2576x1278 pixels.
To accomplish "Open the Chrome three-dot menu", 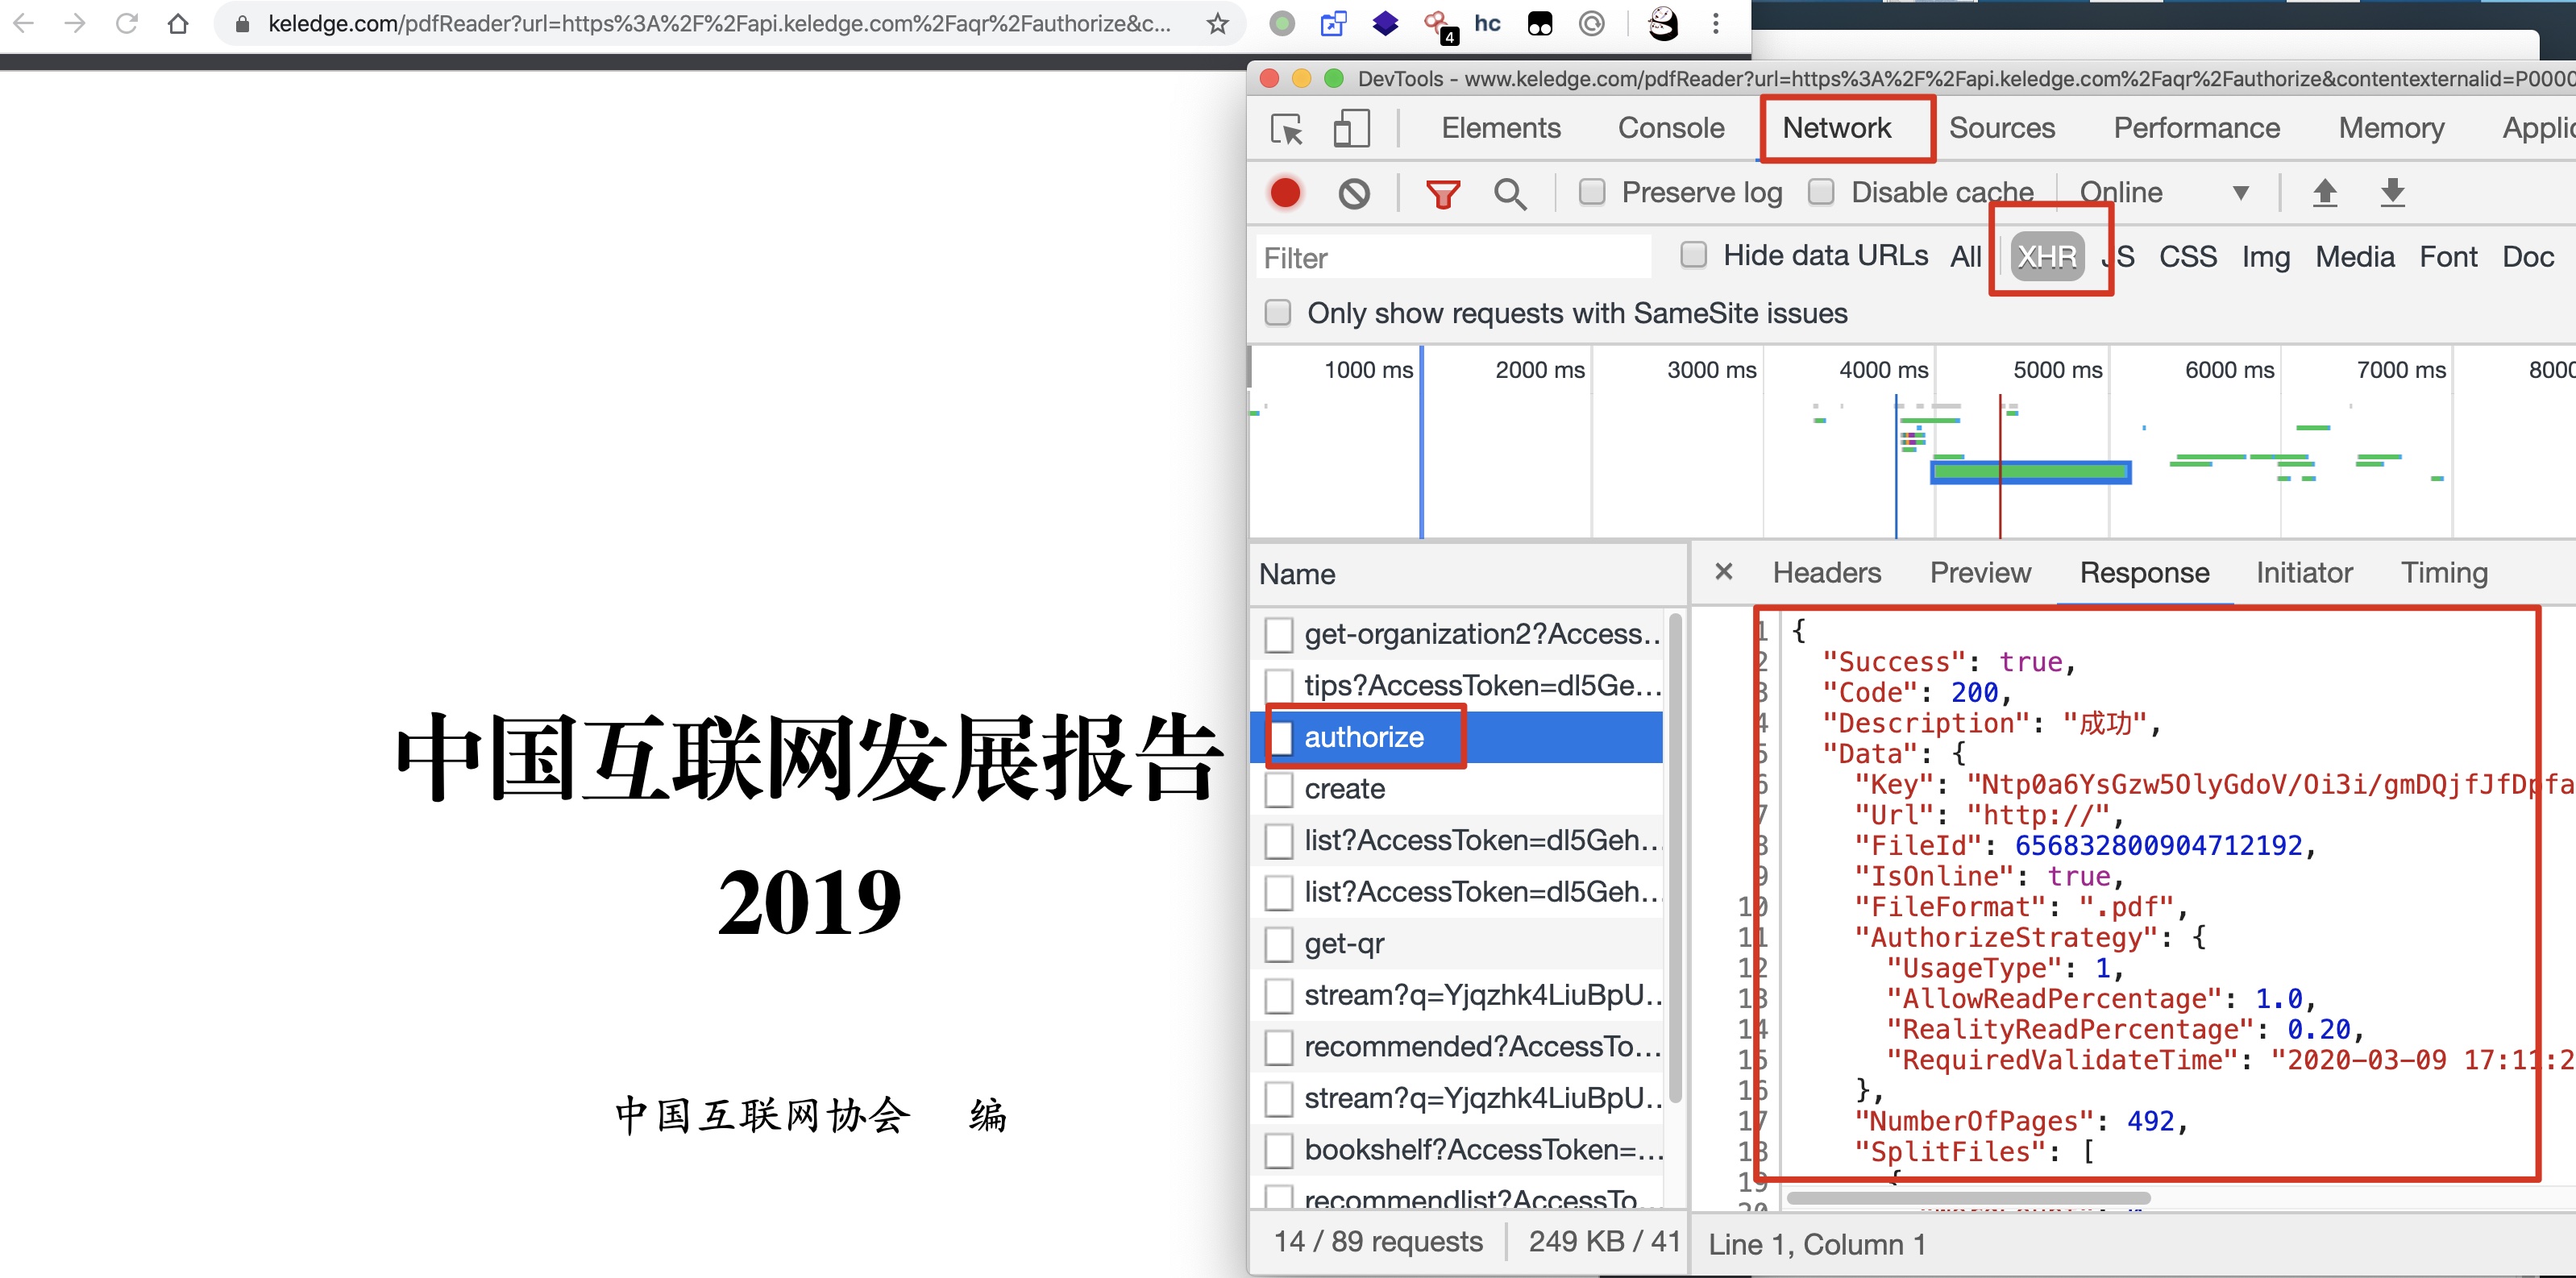I will 1716,24.
